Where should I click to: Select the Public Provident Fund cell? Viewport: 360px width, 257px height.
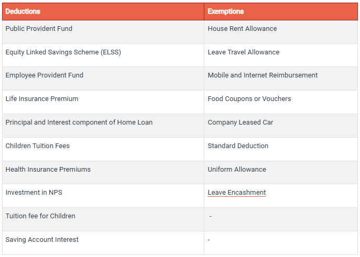[x=39, y=29]
